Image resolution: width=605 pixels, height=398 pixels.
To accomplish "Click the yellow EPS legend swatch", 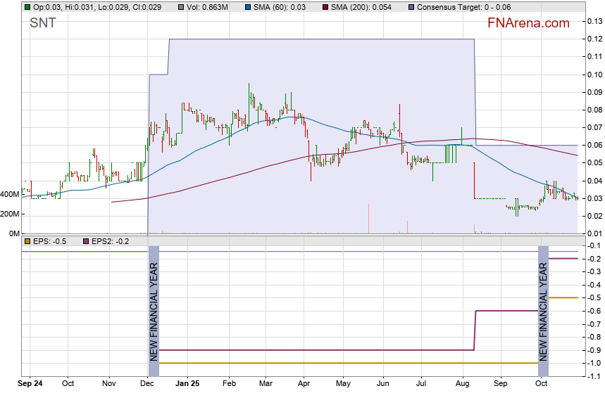I will [27, 241].
